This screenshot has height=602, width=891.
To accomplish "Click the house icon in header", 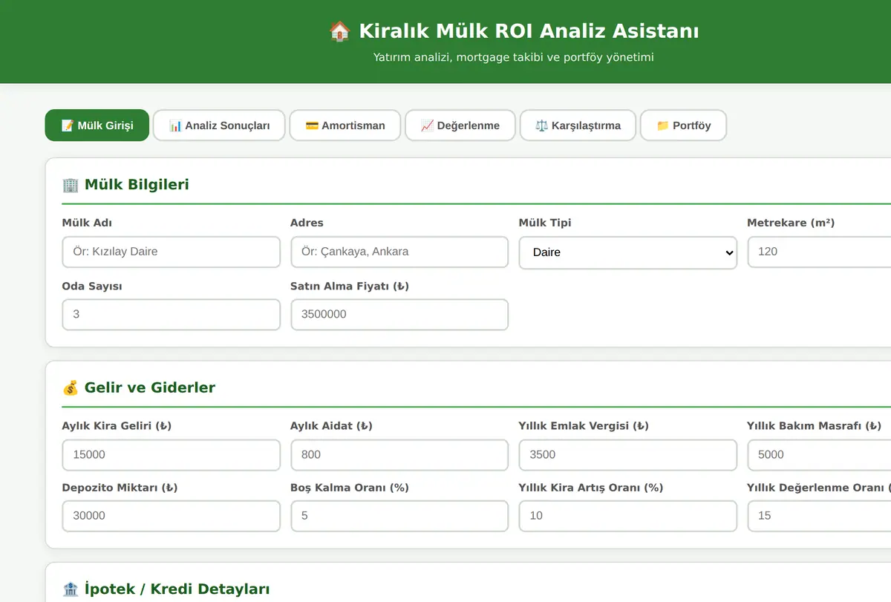I will point(339,31).
